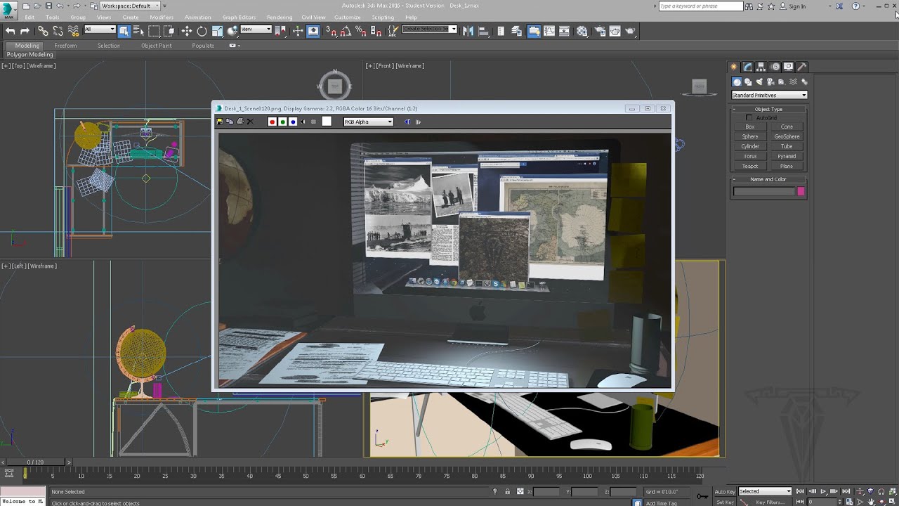Collapse the Object Type rollout

[x=768, y=109]
